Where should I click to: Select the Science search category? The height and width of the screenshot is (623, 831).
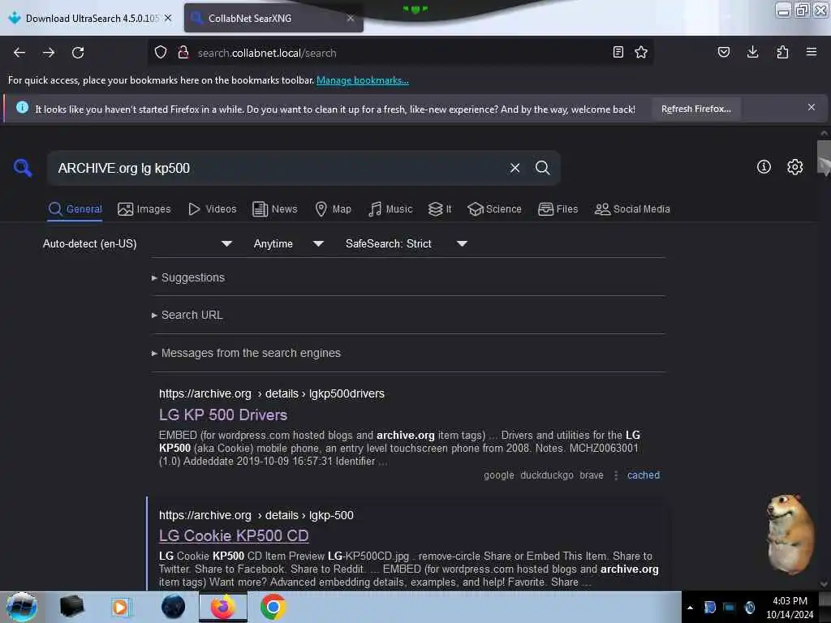tap(494, 209)
